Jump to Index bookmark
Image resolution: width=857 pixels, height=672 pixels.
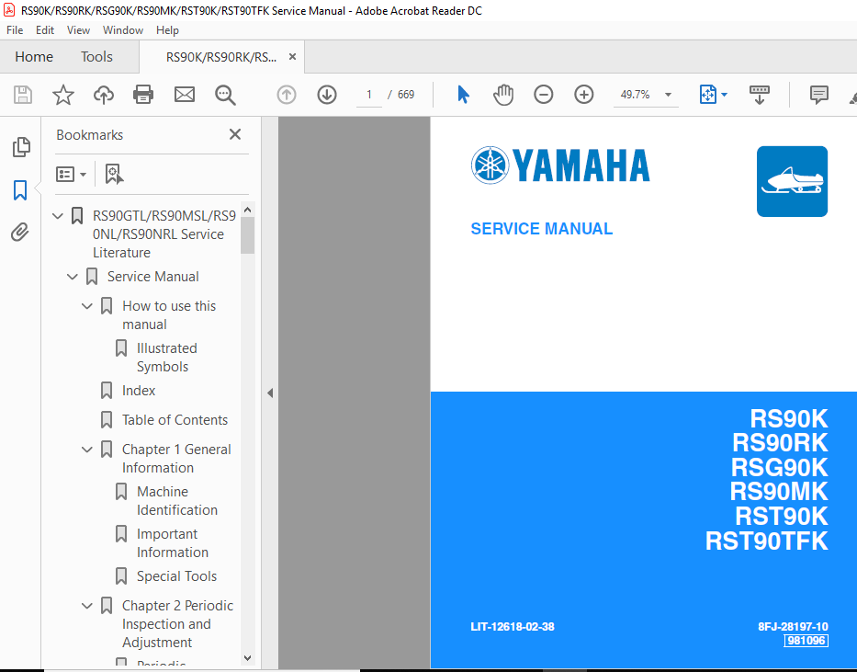(x=139, y=391)
